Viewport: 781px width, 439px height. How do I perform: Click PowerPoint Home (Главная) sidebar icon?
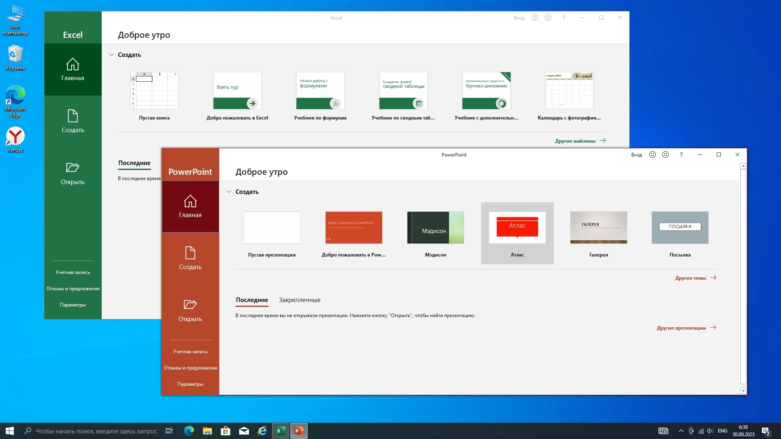190,202
